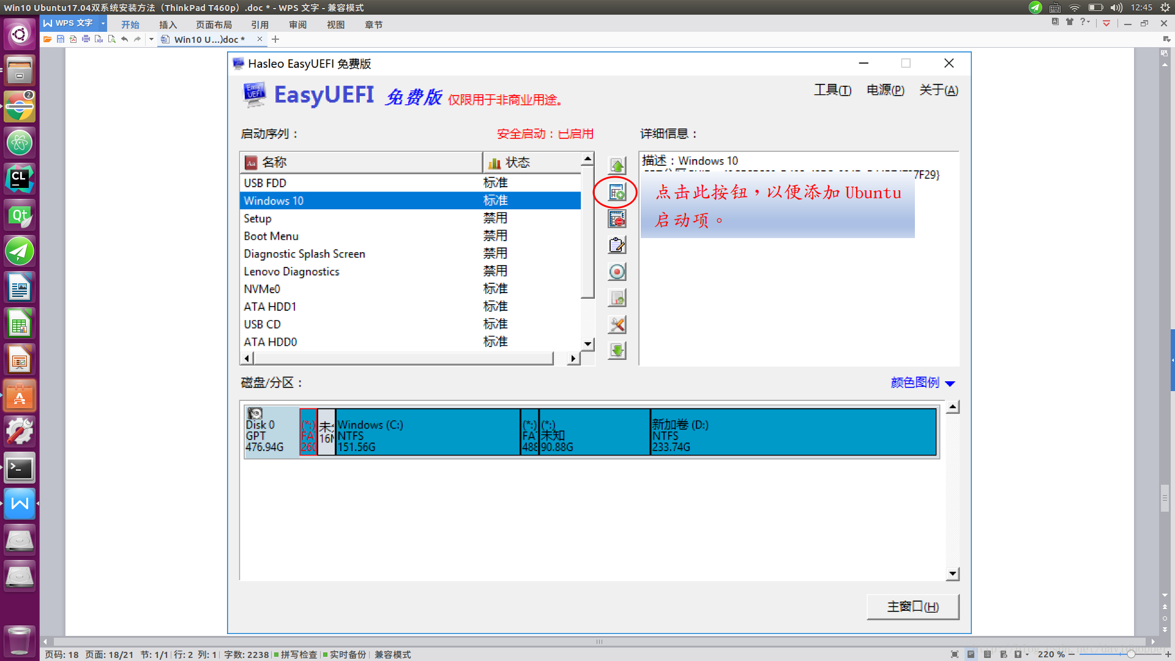Open the 审阅 ribbon tab

297,24
